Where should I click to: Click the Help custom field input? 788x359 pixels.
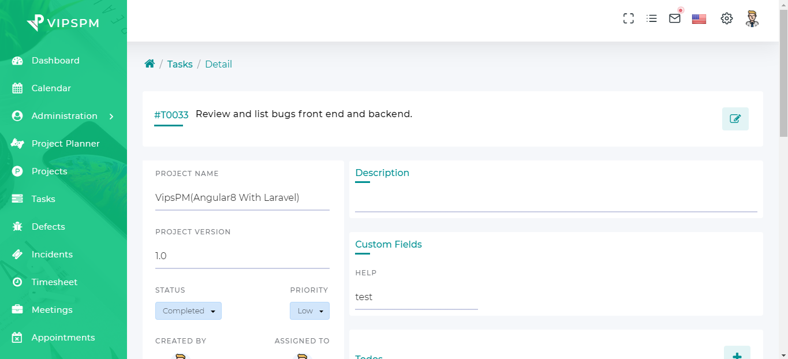(x=416, y=297)
